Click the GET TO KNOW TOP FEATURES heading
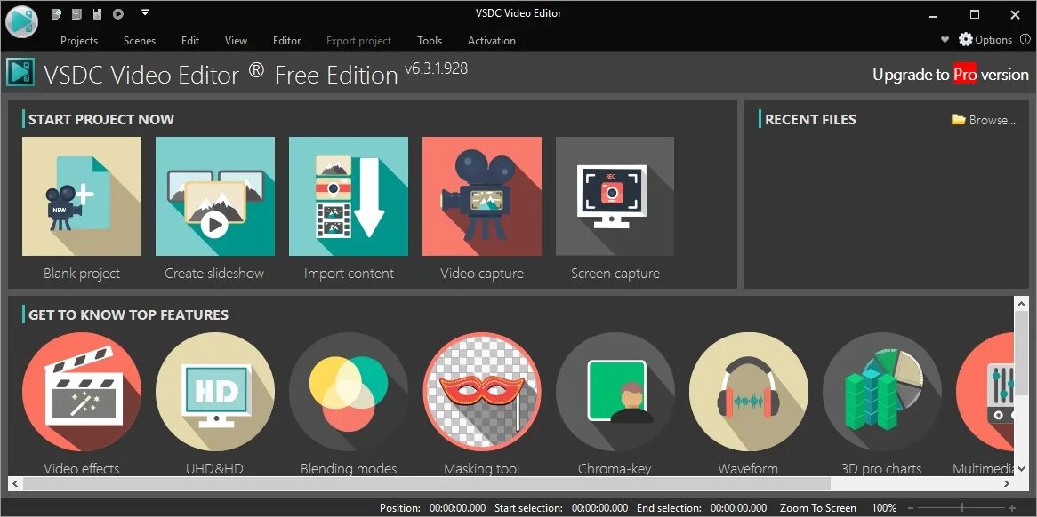The image size is (1037, 517). click(x=128, y=315)
